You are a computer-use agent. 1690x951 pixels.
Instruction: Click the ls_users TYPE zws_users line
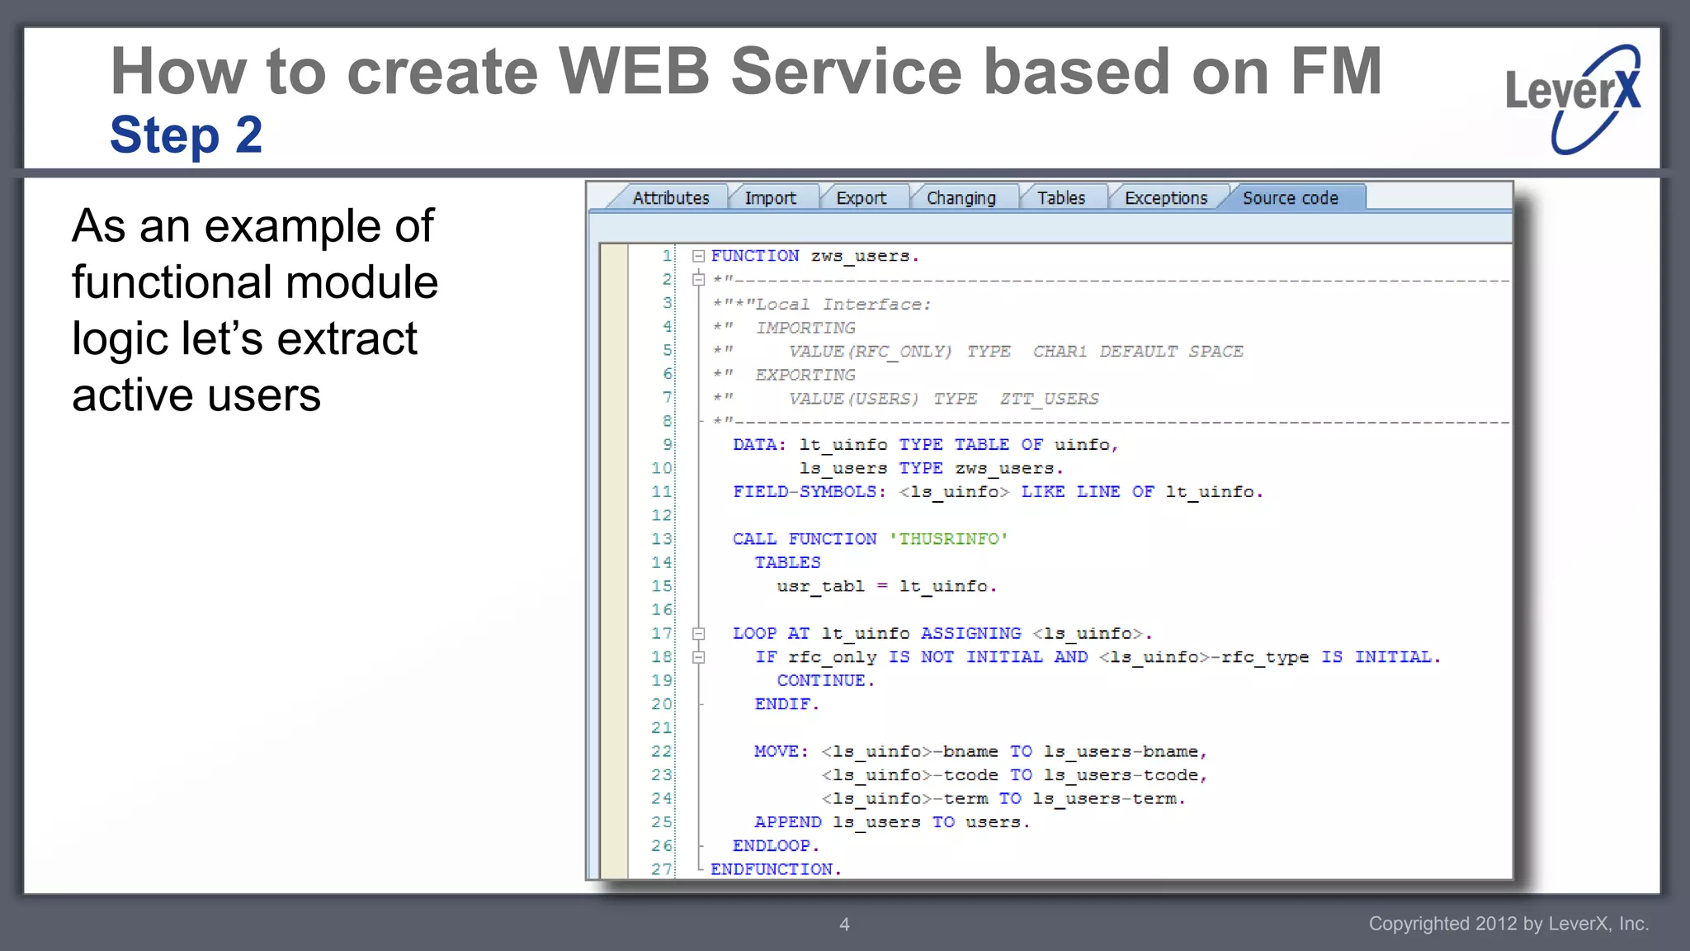click(x=931, y=469)
